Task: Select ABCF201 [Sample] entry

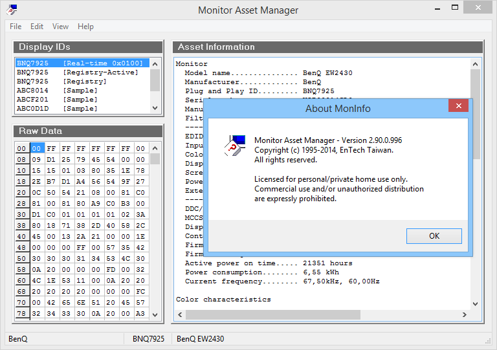Action: click(82, 100)
